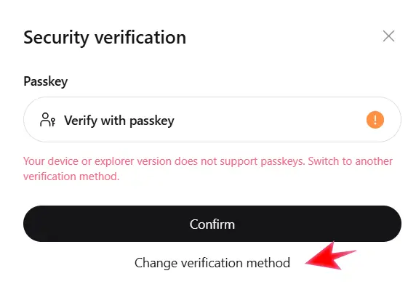Click the pink passkeys unsupported error message
Image resolution: width=416 pixels, height=284 pixels.
[208, 169]
